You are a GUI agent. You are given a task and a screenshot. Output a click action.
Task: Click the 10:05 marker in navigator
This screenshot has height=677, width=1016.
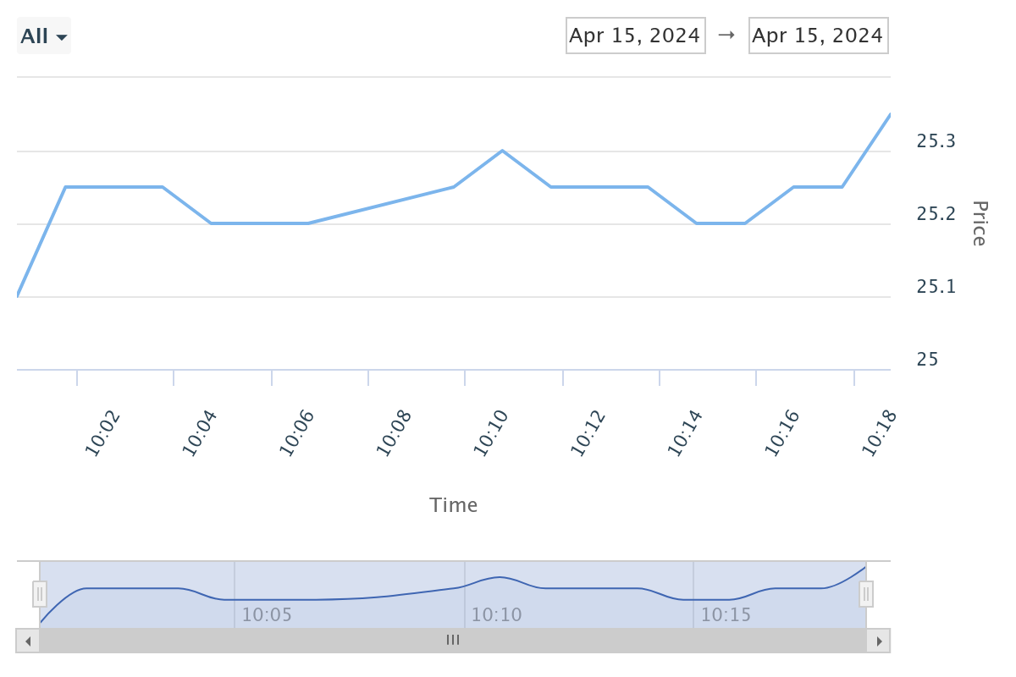point(267,614)
